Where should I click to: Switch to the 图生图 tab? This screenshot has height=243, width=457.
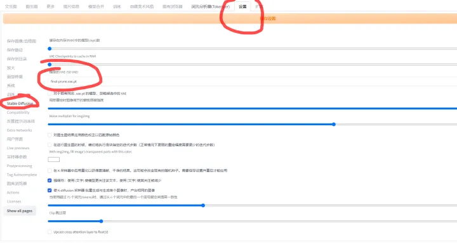32,6
